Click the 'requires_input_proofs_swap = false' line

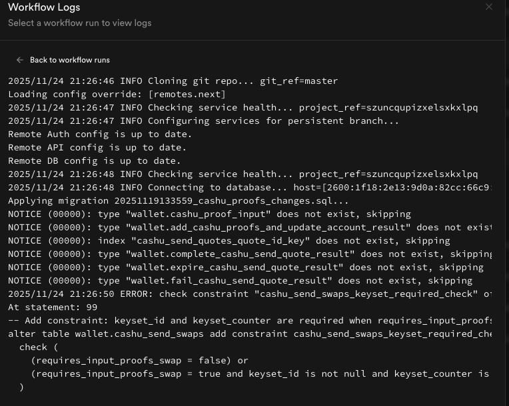click(x=139, y=361)
